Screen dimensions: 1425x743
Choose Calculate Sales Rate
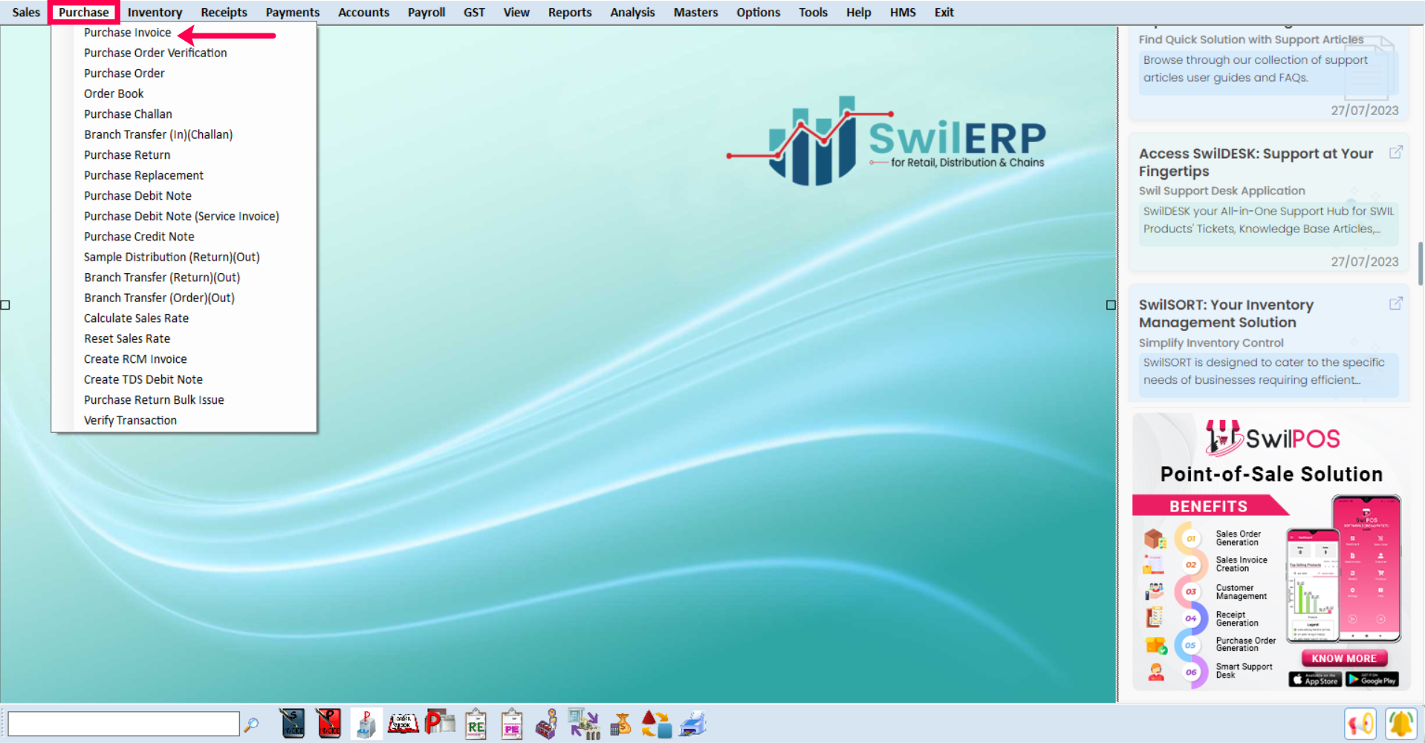click(x=136, y=318)
